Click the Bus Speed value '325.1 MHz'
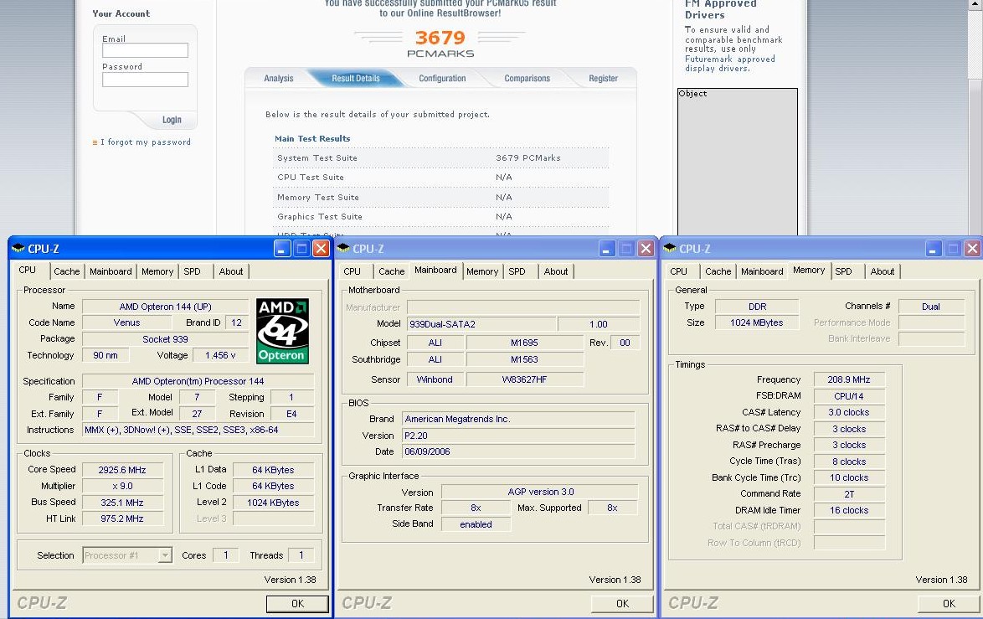 click(x=122, y=503)
